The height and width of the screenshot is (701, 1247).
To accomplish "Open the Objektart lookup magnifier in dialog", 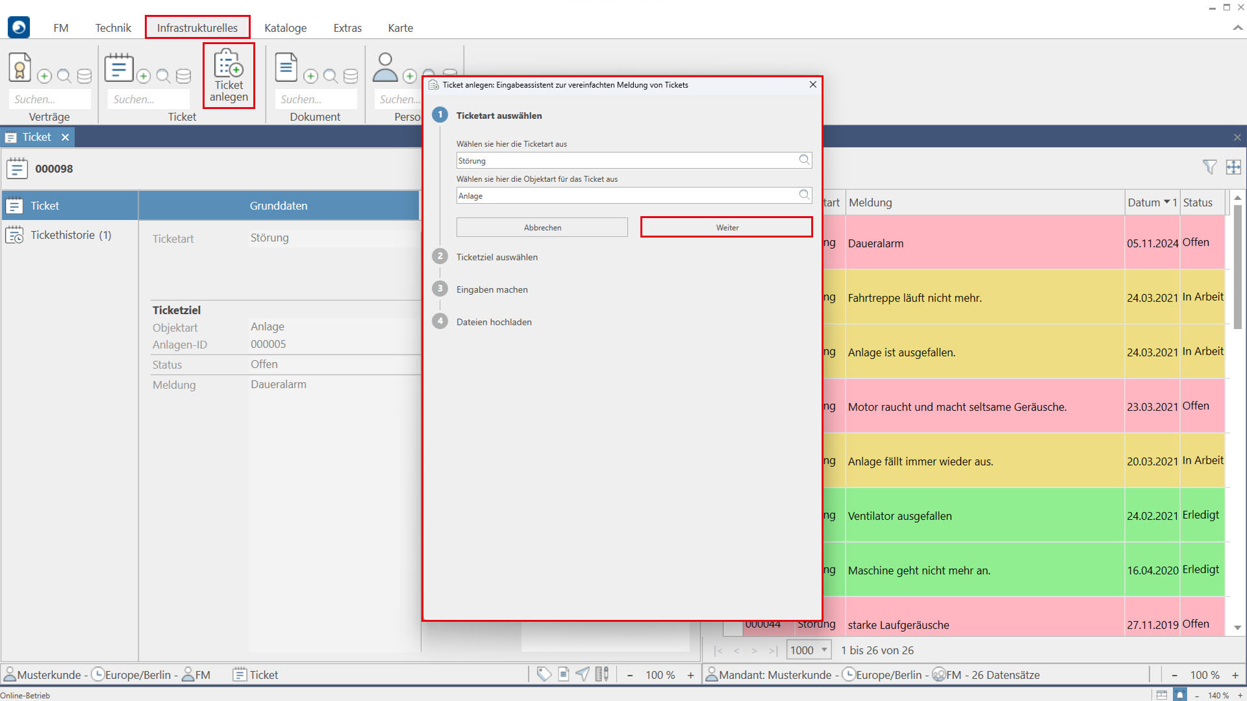I will coord(804,195).
